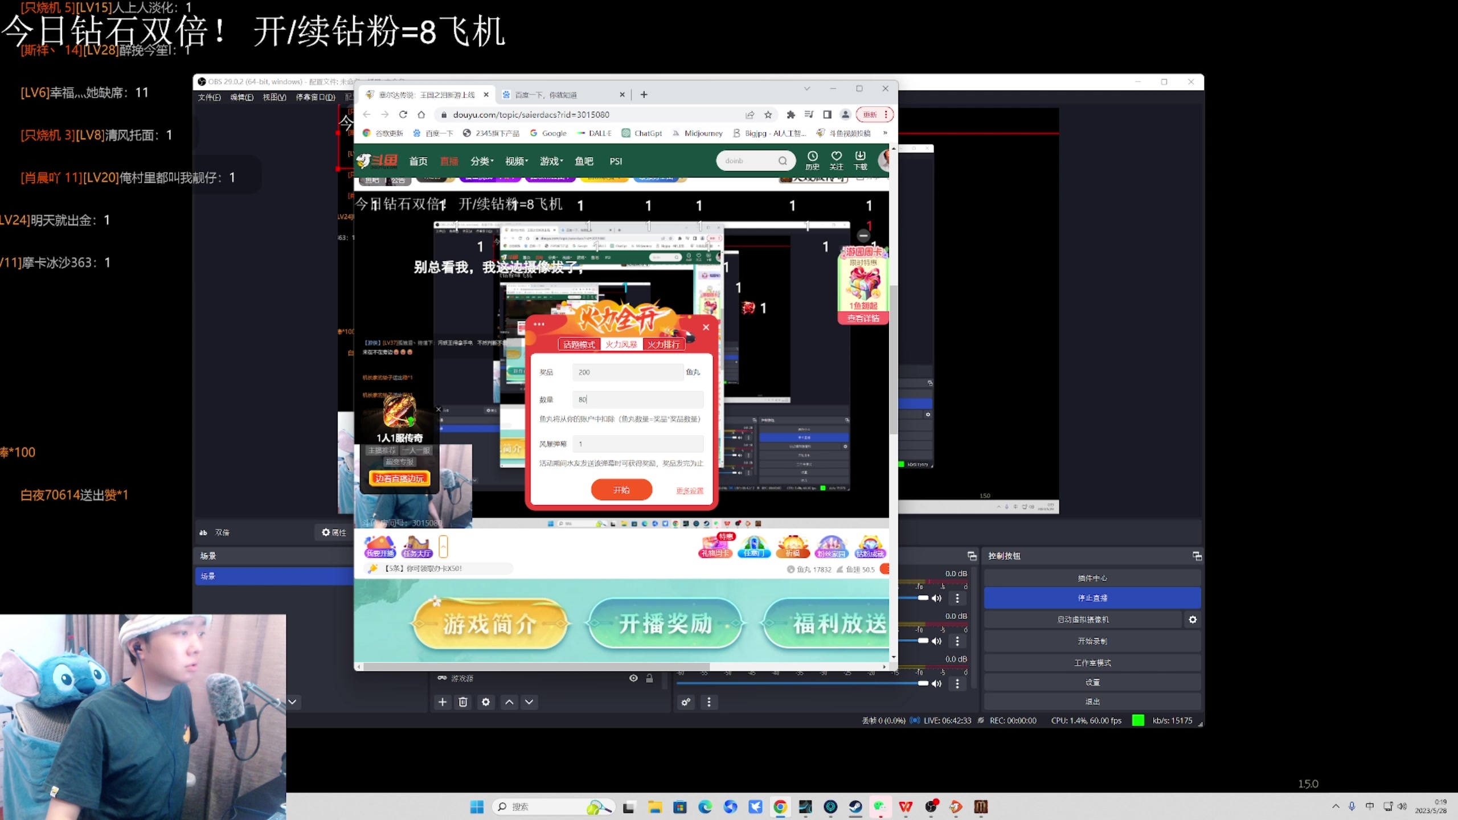Screen dimensions: 1458x820
Task: Open virtual camera settings gear
Action: tap(1194, 619)
